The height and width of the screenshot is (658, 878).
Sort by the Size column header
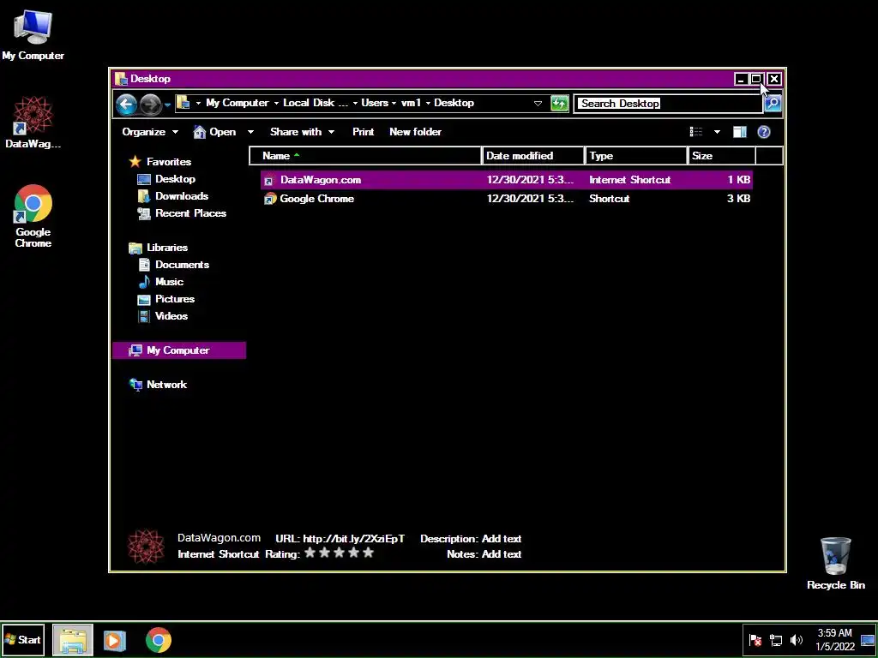(x=722, y=156)
